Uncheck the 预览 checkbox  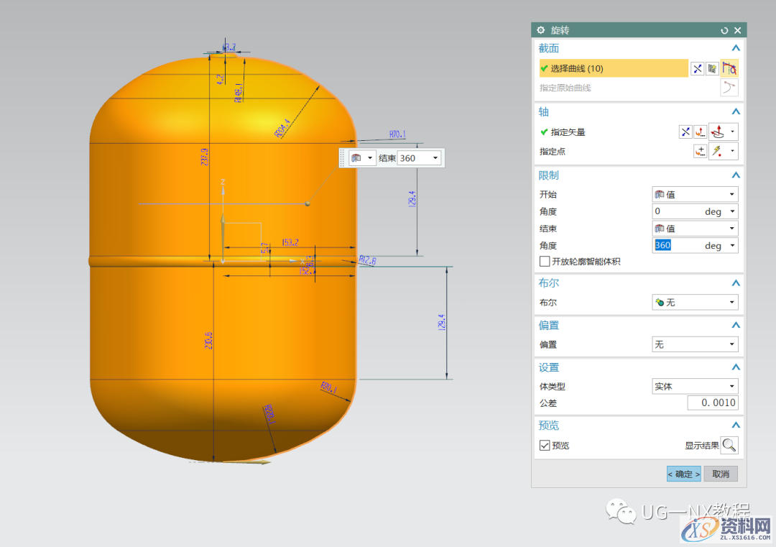point(545,446)
